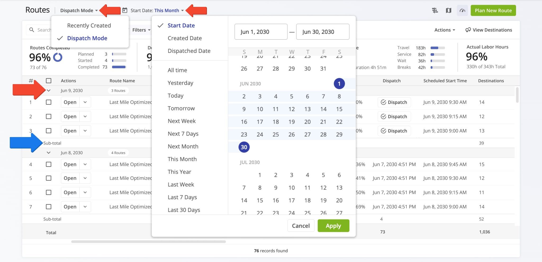Image resolution: width=542 pixels, height=262 pixels.
Task: Dispatch the route scheduled Jun 9 9:00 AM
Action: (x=394, y=130)
